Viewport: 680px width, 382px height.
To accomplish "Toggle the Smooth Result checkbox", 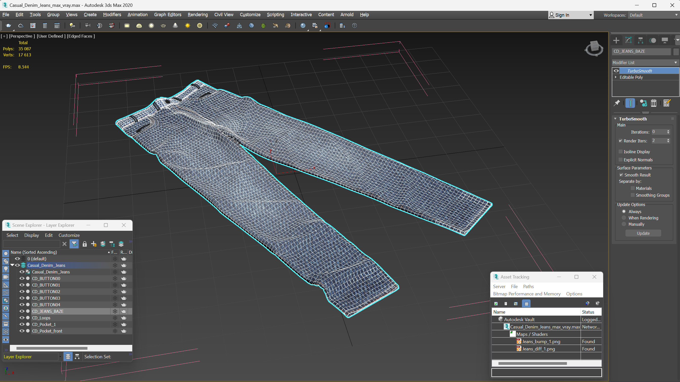I will 621,175.
